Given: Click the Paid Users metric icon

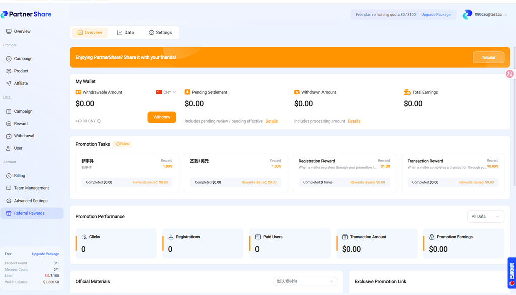Looking at the screenshot, I should click(x=258, y=237).
